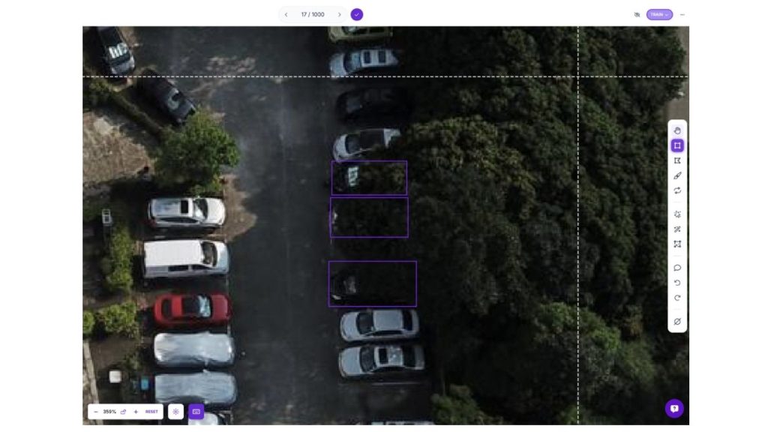Open the comment tool
Image resolution: width=768 pixels, height=432 pixels.
(677, 268)
